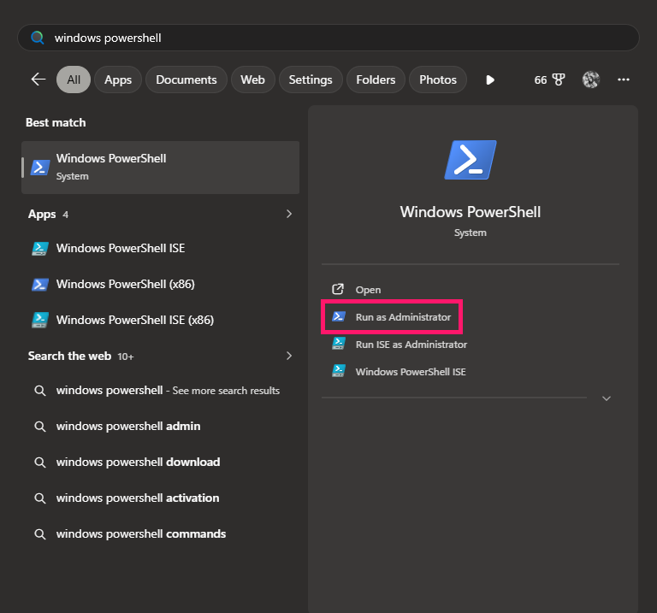Viewport: 657px width, 613px height.
Task: Click the Windows PowerShell ISE details icon
Action: [339, 371]
